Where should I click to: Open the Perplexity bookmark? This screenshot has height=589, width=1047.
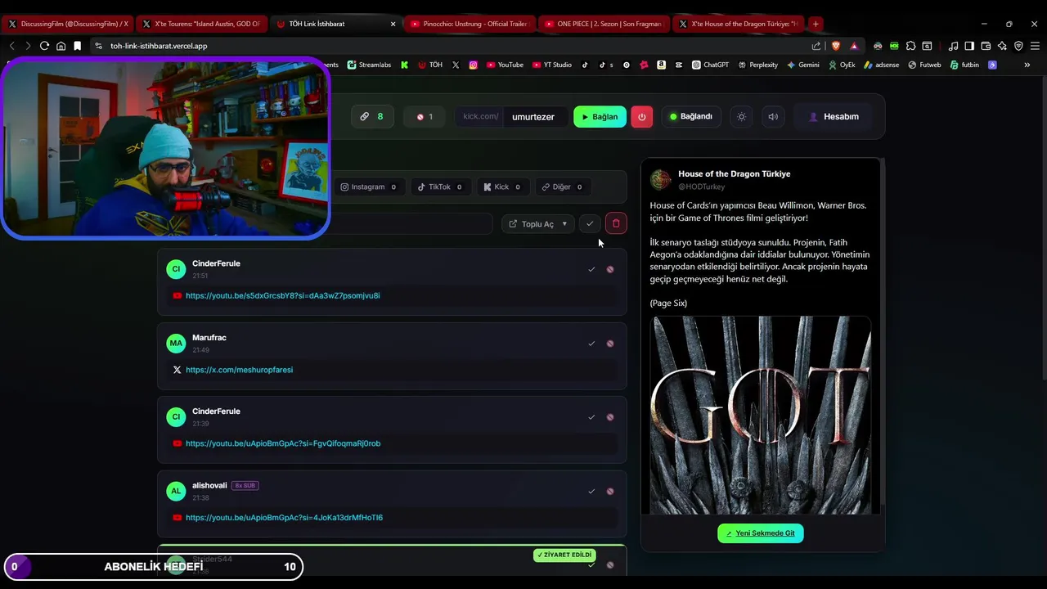click(x=757, y=65)
